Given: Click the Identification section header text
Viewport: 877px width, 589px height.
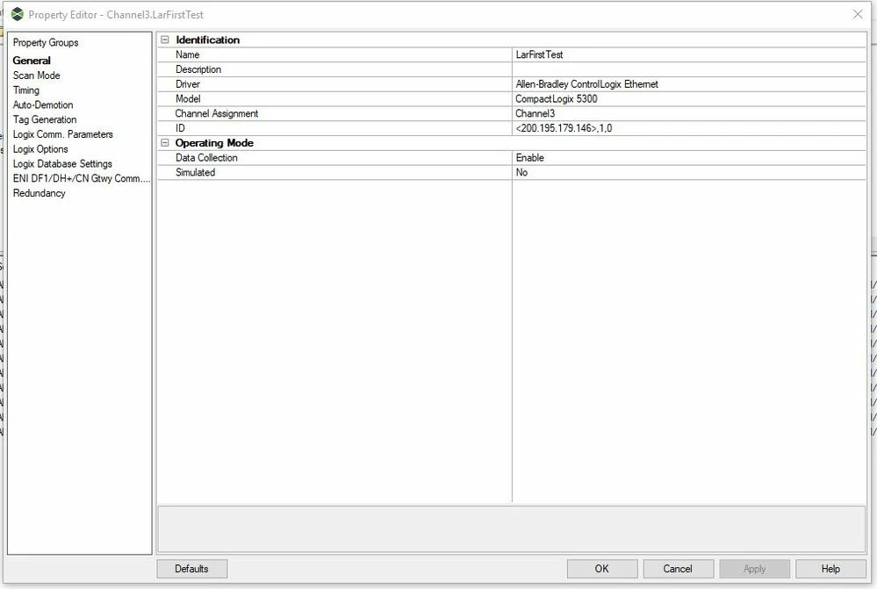Looking at the screenshot, I should click(207, 40).
